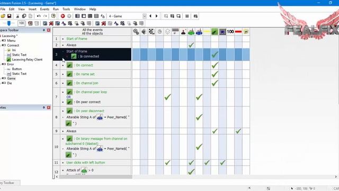Image resolution: width=339 pixels, height=191 pixels.
Task: Open the View menu
Action: 21,9
